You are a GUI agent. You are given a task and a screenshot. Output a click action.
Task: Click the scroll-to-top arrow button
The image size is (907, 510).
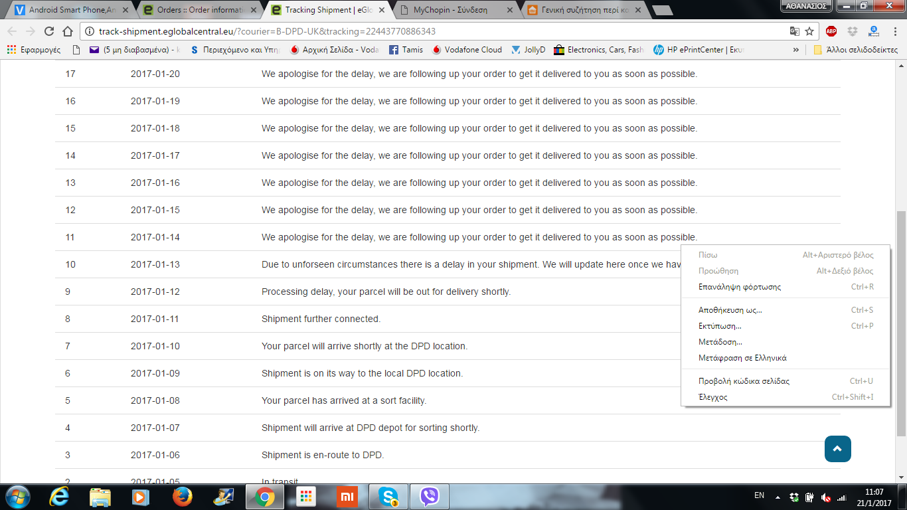pos(837,449)
